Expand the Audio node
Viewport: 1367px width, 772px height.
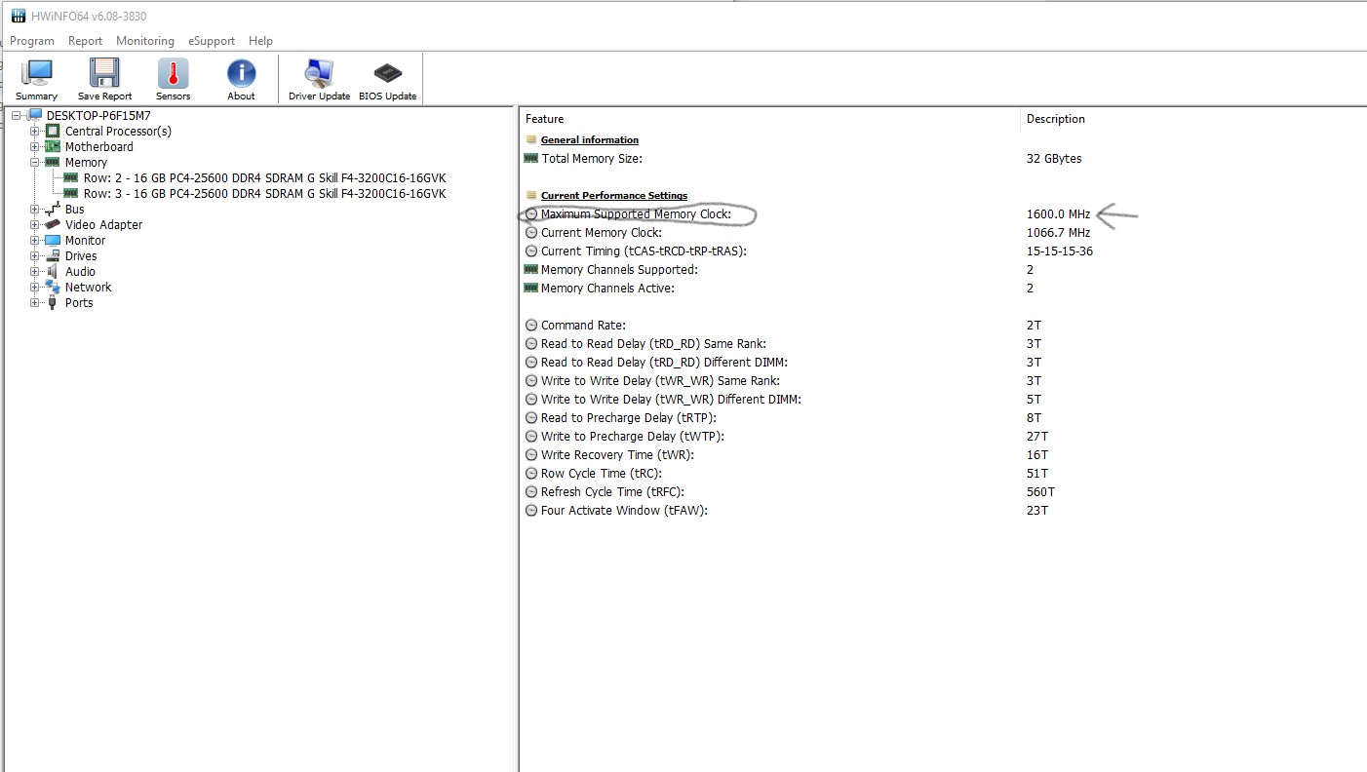tap(35, 272)
